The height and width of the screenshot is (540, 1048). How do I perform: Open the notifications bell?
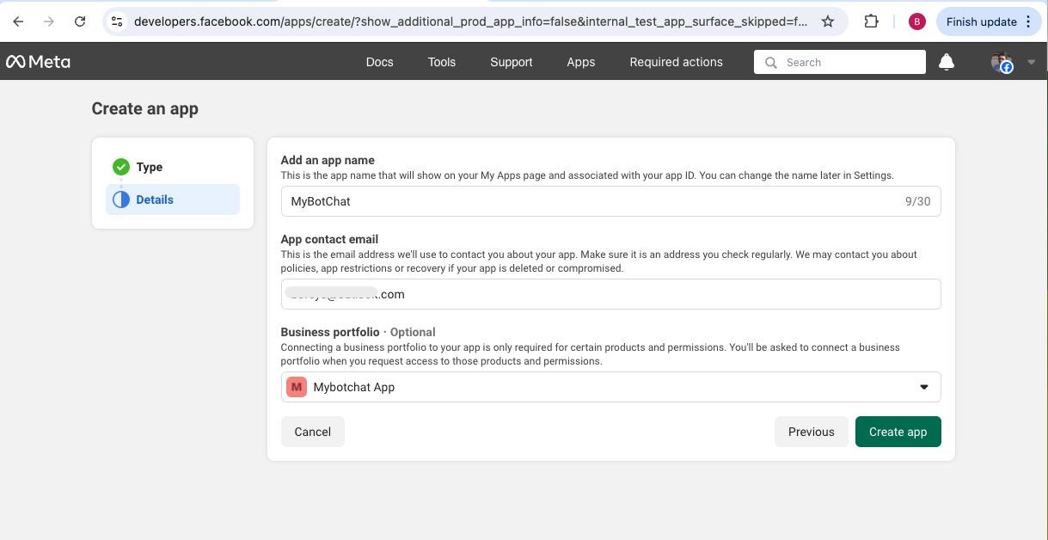coord(946,62)
